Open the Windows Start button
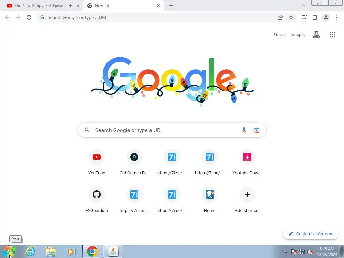344x258 pixels. pos(9,251)
